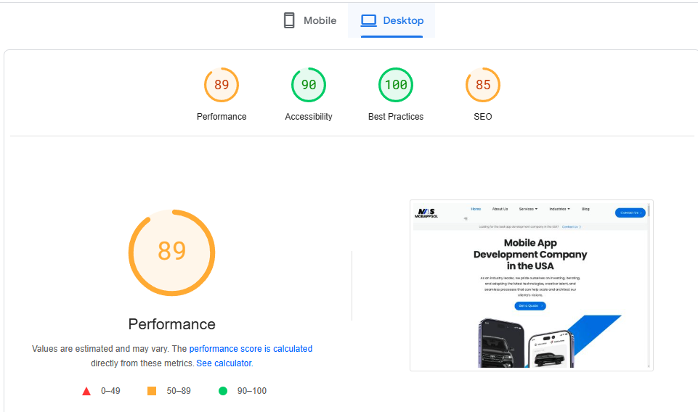Click the 'See calculator' link
This screenshot has height=412, width=698.
[224, 363]
